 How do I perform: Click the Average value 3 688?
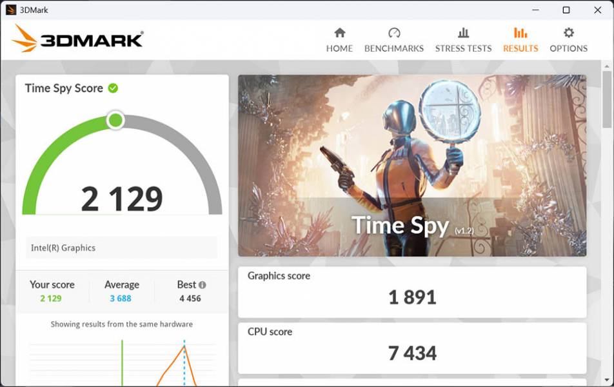(x=121, y=299)
